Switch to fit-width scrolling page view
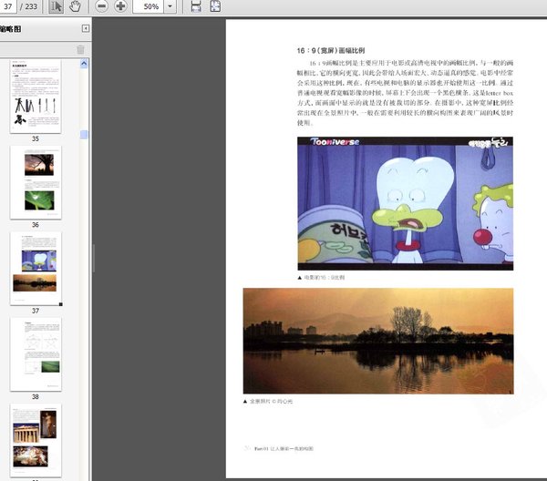The width and height of the screenshot is (547, 481). tap(196, 6)
